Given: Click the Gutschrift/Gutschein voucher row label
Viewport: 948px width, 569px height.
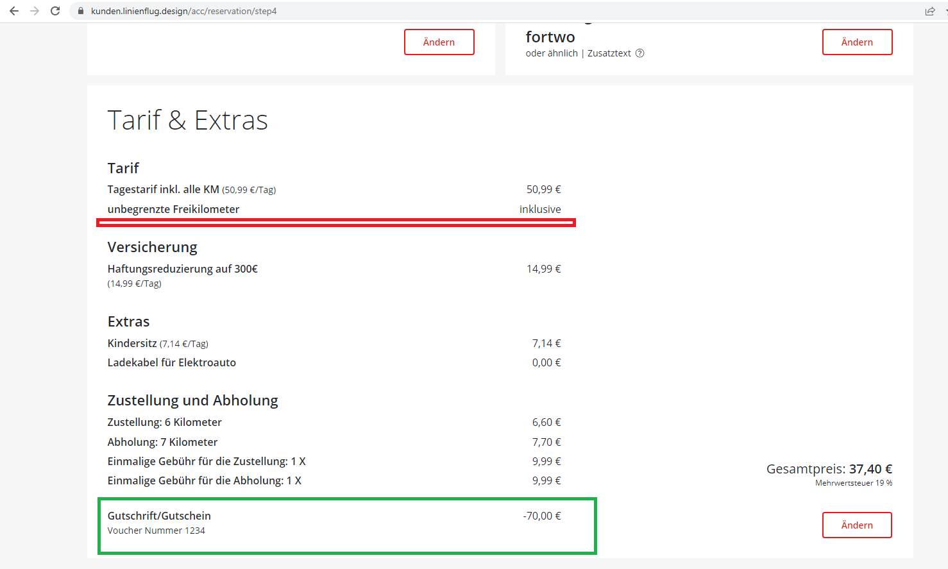Looking at the screenshot, I should click(x=159, y=516).
